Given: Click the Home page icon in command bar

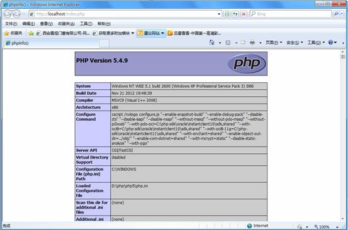Looking at the screenshot, I should 212,42.
